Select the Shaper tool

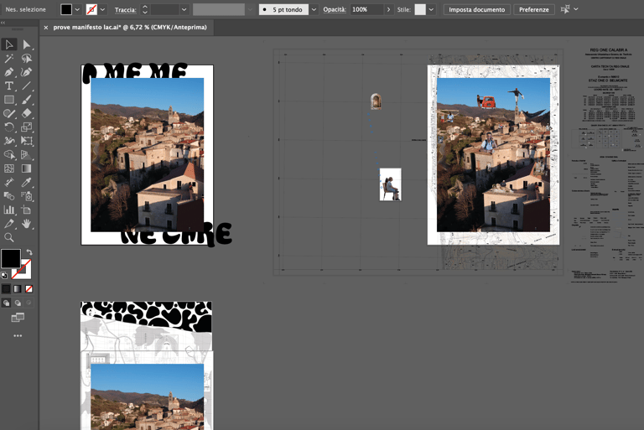pyautogui.click(x=9, y=113)
